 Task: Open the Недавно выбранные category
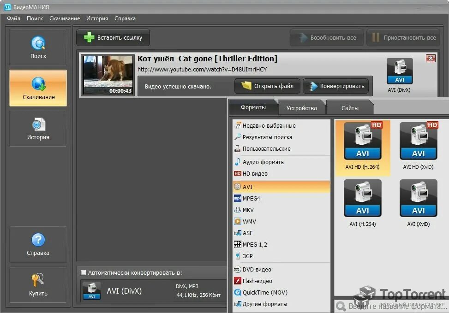click(281, 125)
